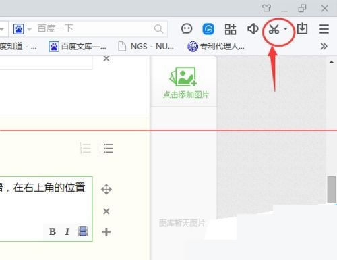Click the move step crosshair icon

click(x=106, y=189)
